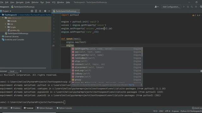Open the Problems tool window
This screenshot has height=113, width=202.
click(x=15, y=108)
